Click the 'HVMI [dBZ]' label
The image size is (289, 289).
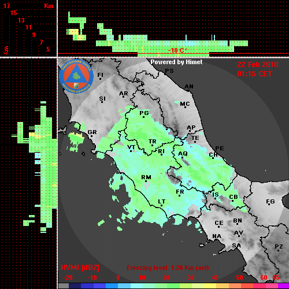80,268
